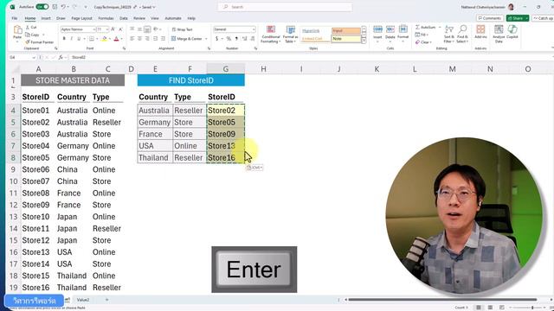Switch to the Formulas tab
Screen dimensions: 554x311
106,18
